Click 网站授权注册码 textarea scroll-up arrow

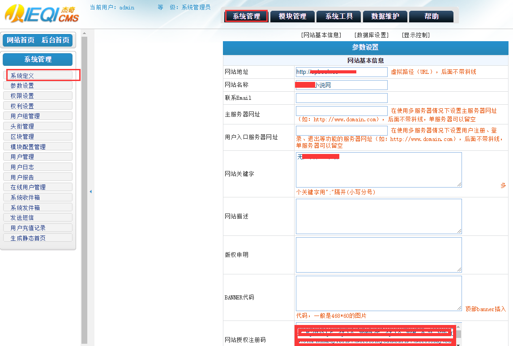click(459, 326)
